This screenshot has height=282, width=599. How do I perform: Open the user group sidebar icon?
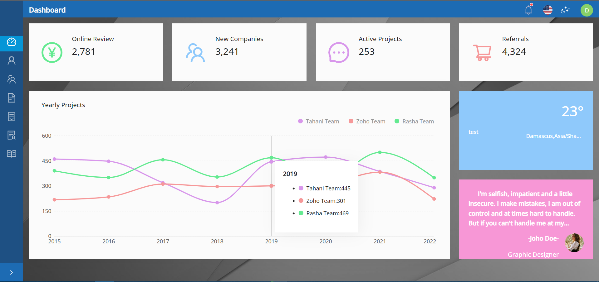12,79
